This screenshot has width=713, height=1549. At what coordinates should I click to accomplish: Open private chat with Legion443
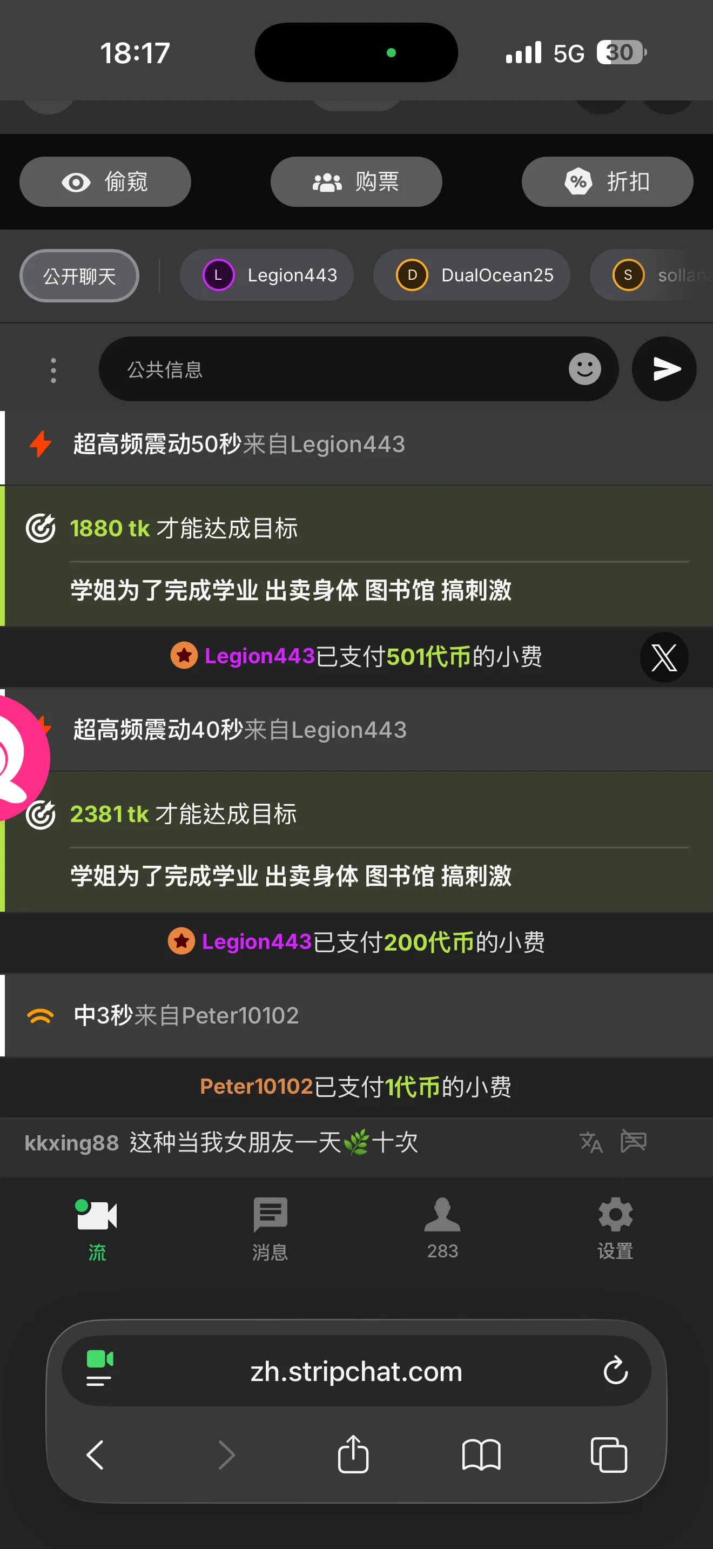point(267,275)
